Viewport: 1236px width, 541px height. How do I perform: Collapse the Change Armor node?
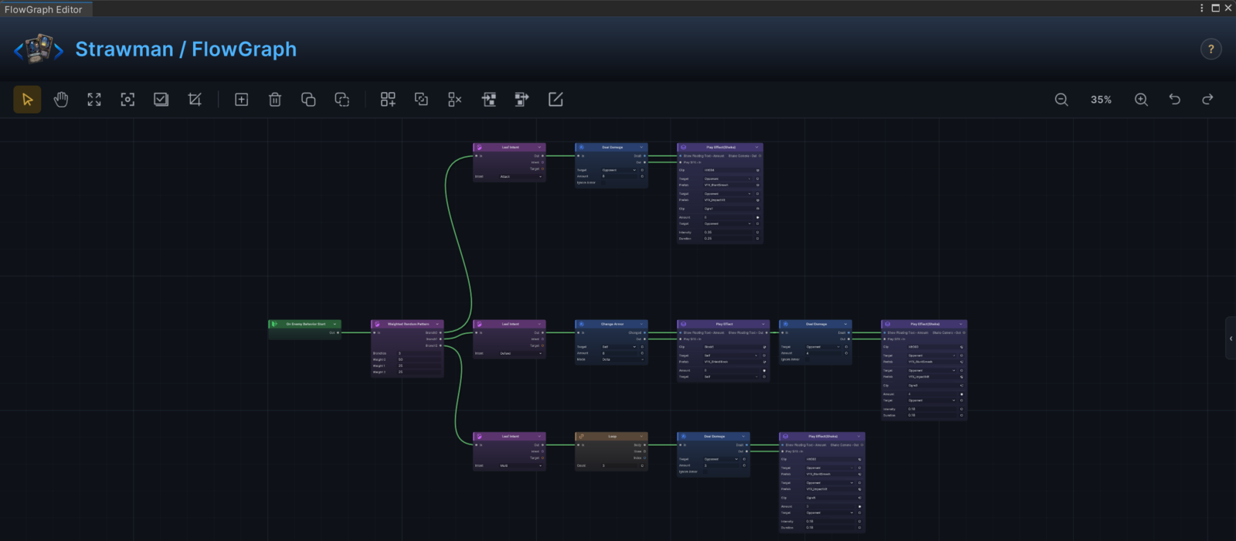coord(641,324)
